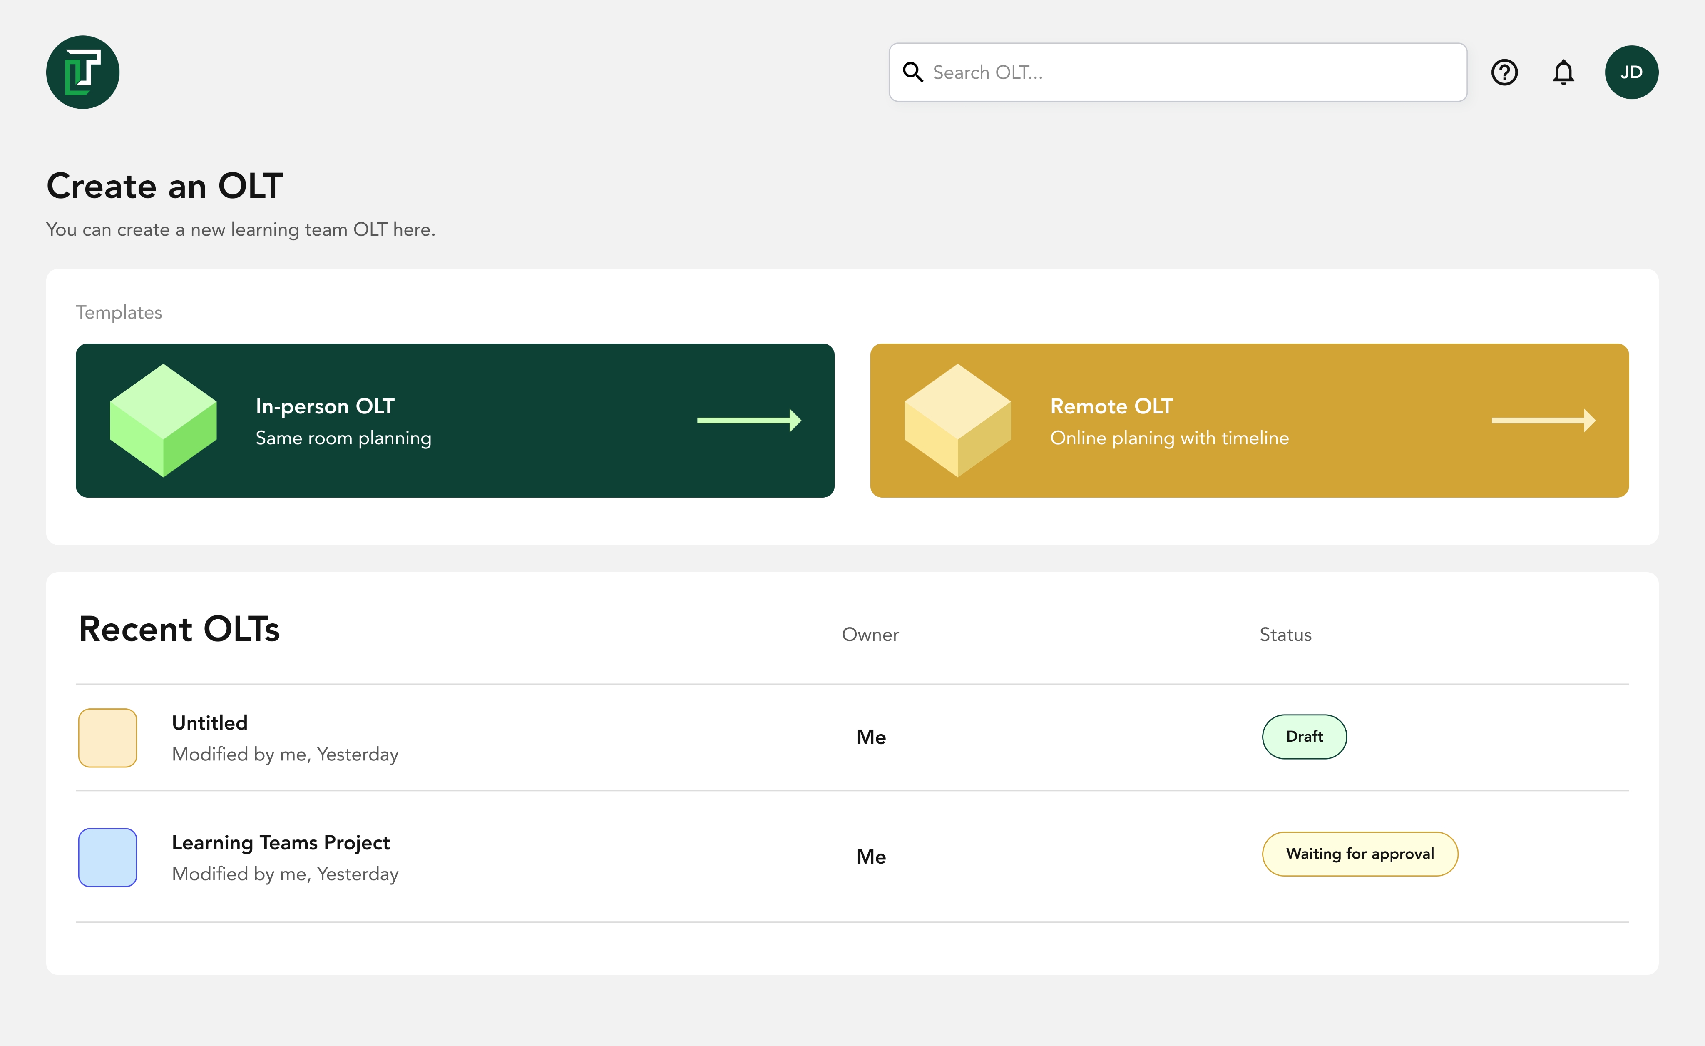
Task: Select the Remote OLT template
Action: click(x=1250, y=420)
